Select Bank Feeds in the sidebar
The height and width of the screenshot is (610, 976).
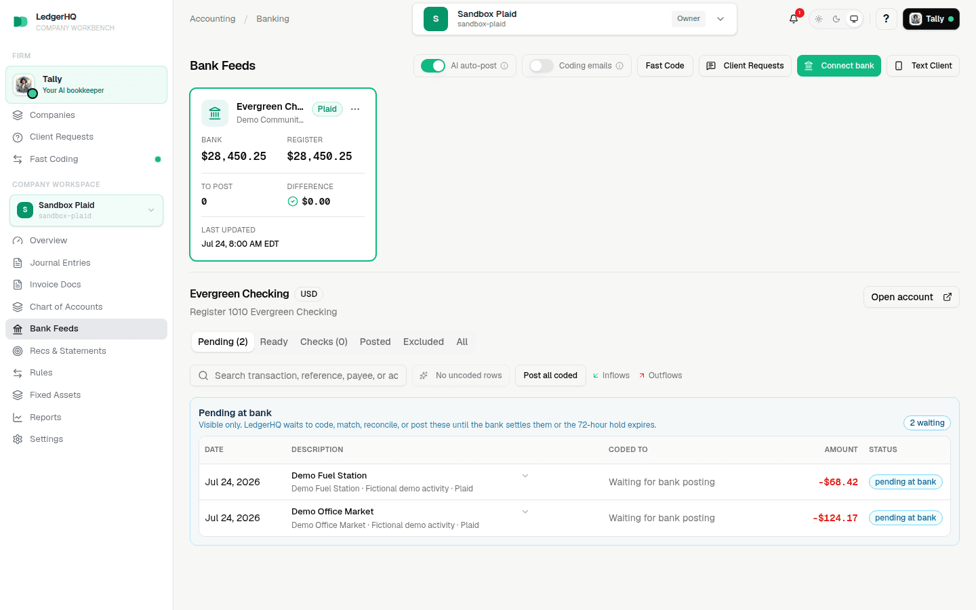(x=86, y=329)
